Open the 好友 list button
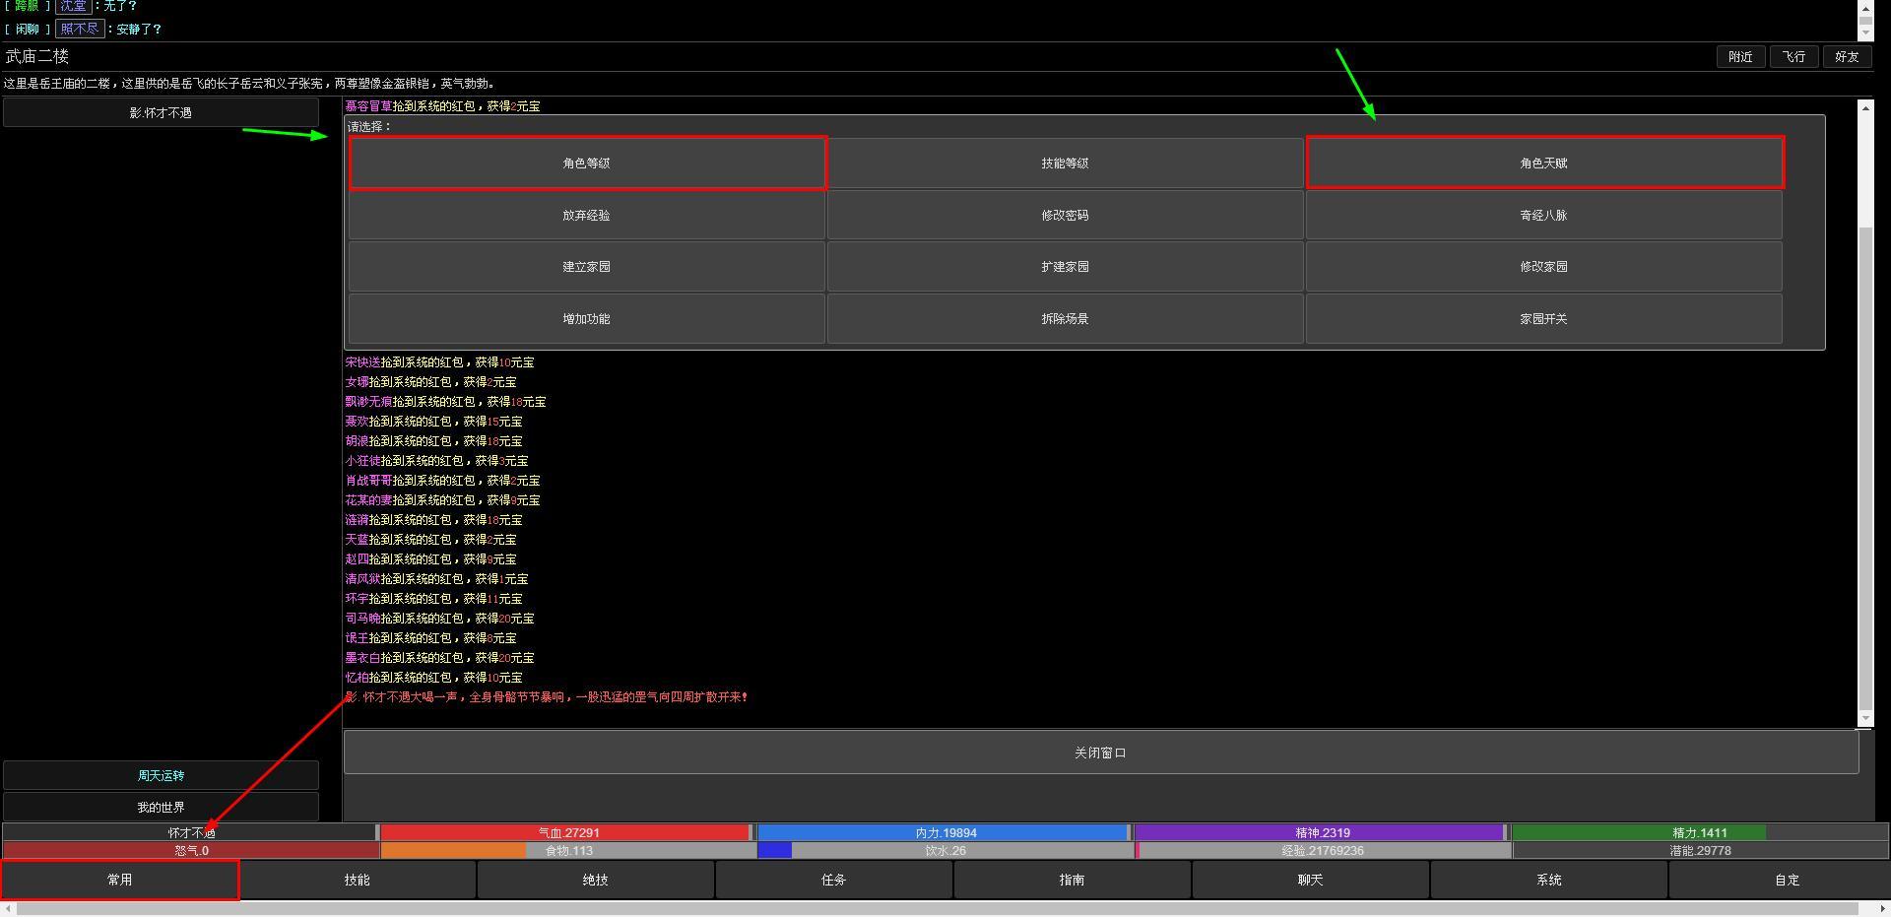Viewport: 1891px width, 917px height. (1847, 57)
